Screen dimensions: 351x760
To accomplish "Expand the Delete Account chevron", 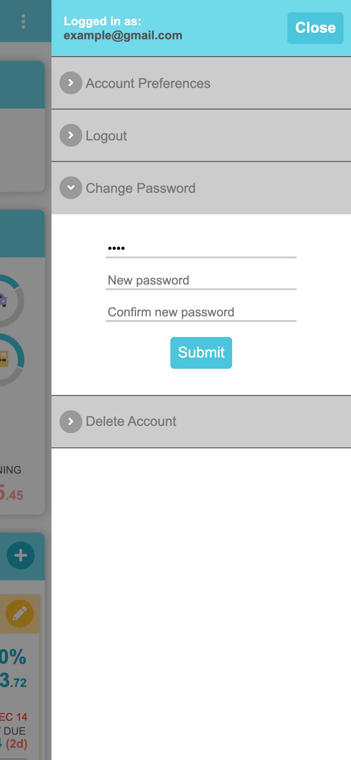I will 71,421.
